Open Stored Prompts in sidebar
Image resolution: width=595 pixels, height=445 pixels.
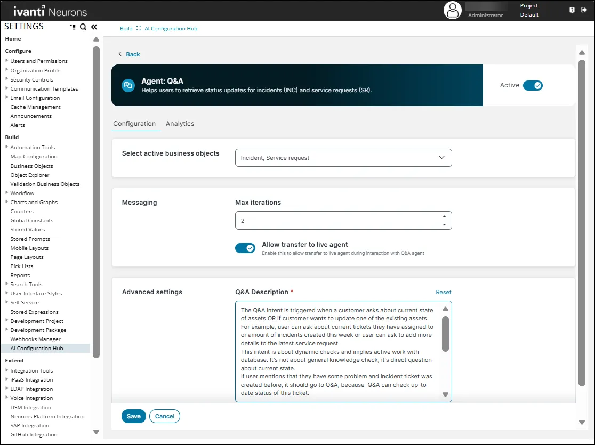coord(30,239)
